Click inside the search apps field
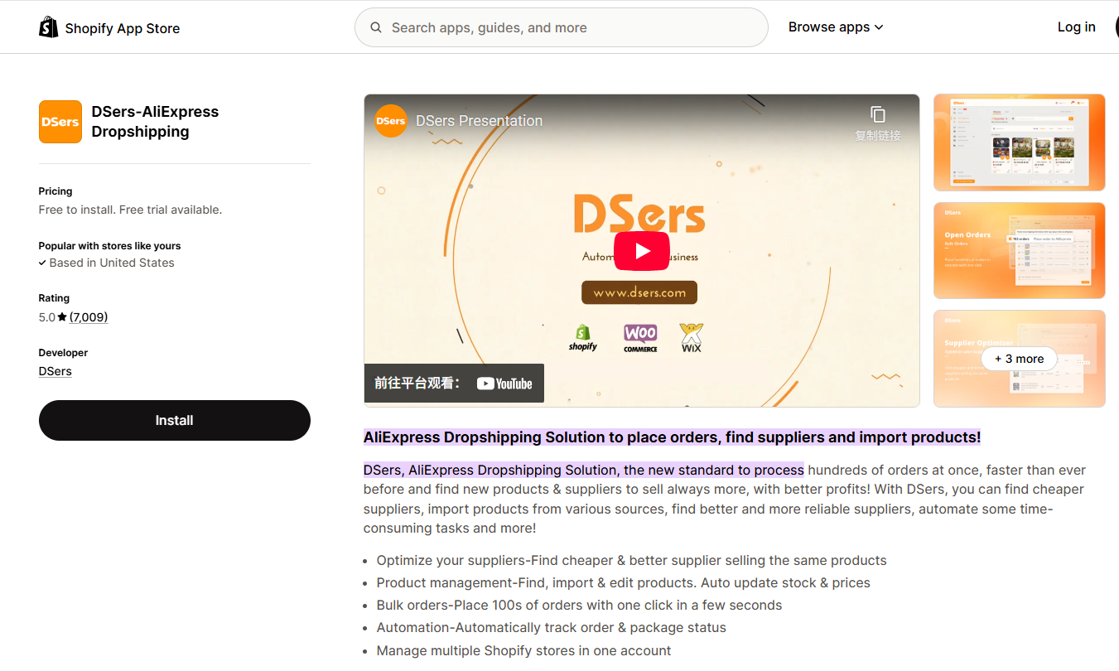1119x671 pixels. pyautogui.click(x=562, y=27)
